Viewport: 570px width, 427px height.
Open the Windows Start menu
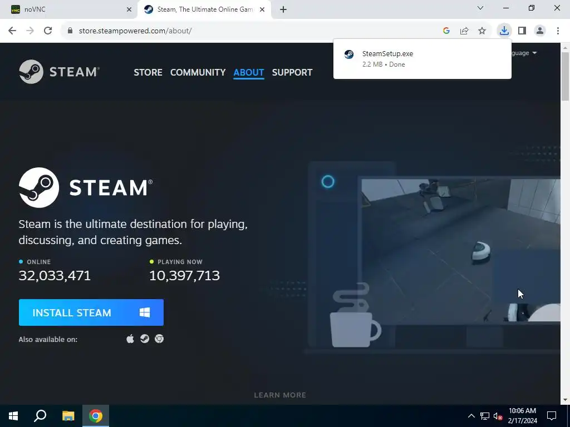pyautogui.click(x=13, y=416)
